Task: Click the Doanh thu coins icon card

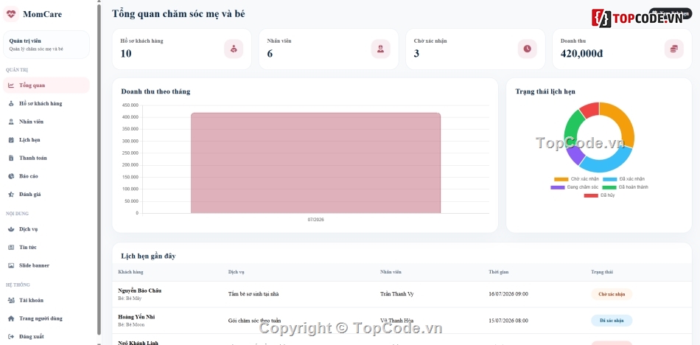Action: (x=673, y=49)
